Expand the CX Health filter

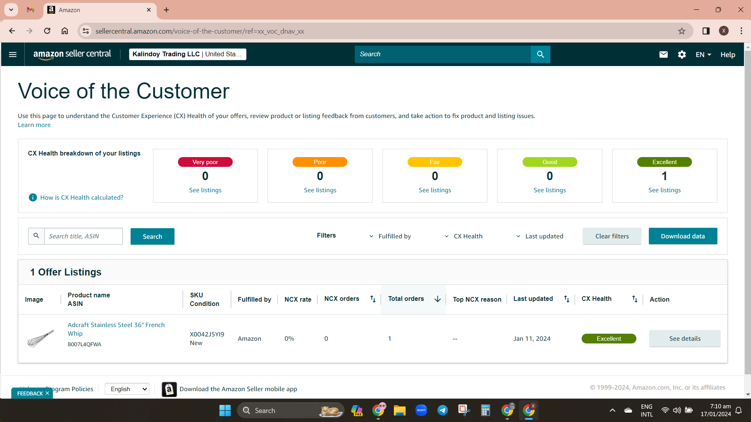[x=464, y=236]
